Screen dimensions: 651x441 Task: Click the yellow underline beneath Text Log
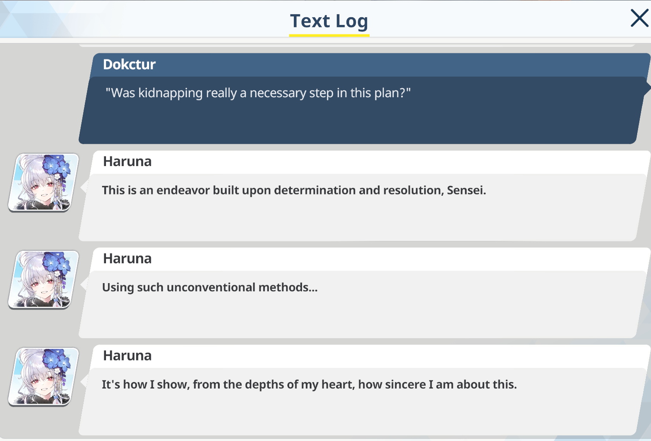pyautogui.click(x=329, y=35)
